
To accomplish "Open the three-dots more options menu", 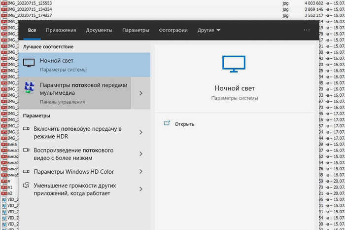I will (x=307, y=30).
